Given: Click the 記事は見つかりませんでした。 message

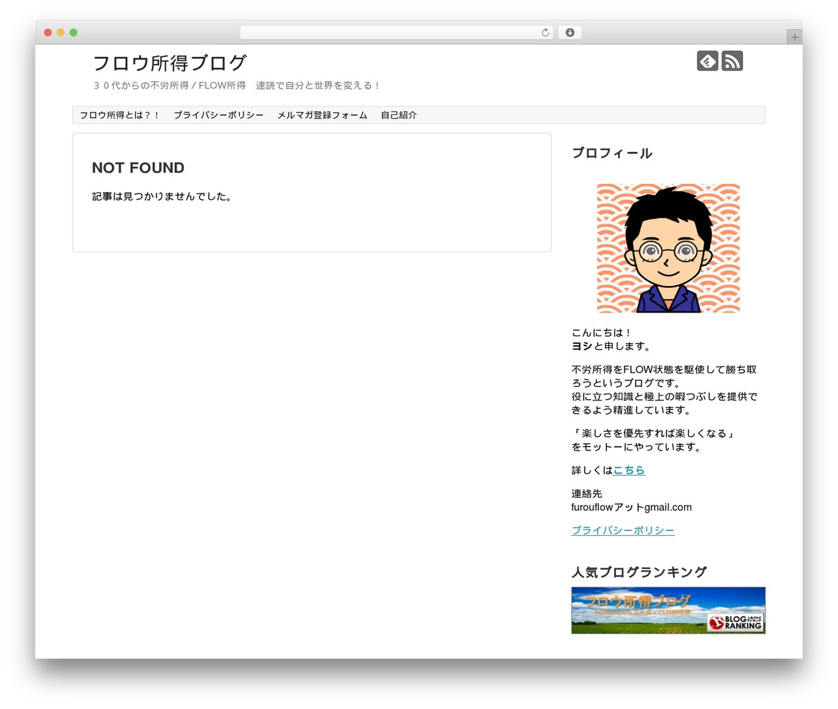Looking at the screenshot, I should point(162,196).
